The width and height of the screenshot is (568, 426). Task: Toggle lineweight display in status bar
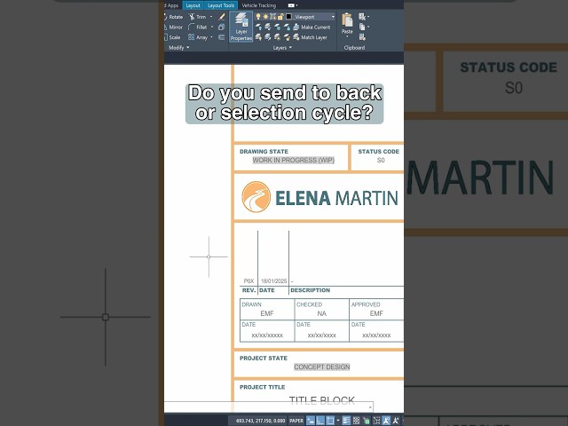click(346, 421)
